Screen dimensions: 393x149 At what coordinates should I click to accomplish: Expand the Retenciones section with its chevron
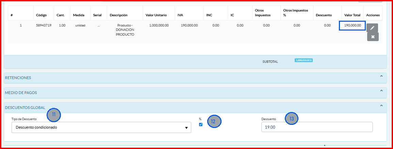381,76
